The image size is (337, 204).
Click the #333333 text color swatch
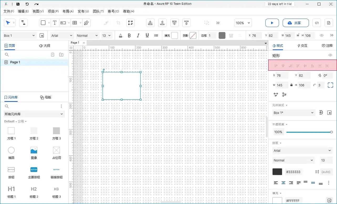277,172
